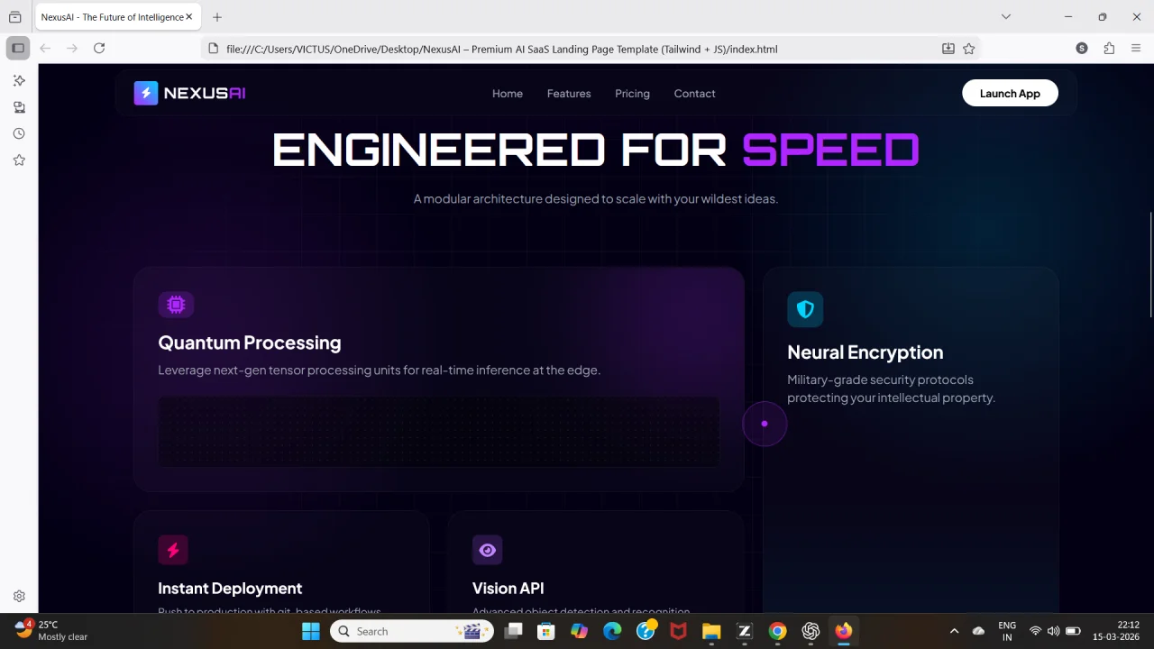Open Bookmarks star icon in sidebar
Viewport: 1154px width, 649px height.
(19, 160)
